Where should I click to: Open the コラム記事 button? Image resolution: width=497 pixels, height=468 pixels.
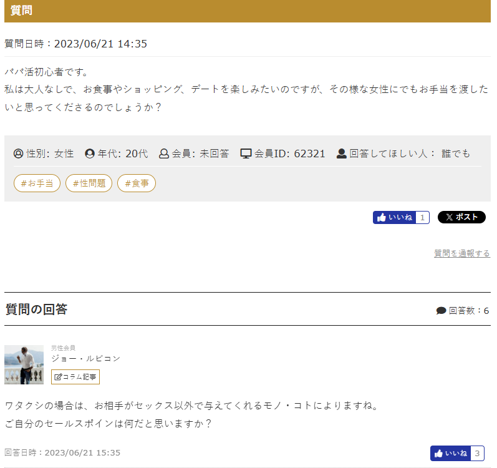pos(75,377)
